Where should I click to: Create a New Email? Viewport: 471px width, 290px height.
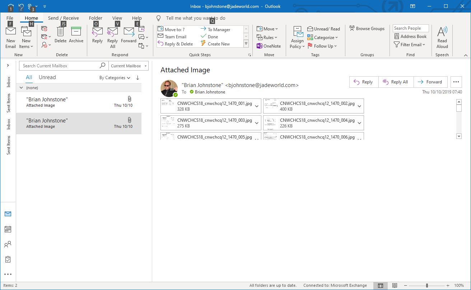(x=11, y=38)
